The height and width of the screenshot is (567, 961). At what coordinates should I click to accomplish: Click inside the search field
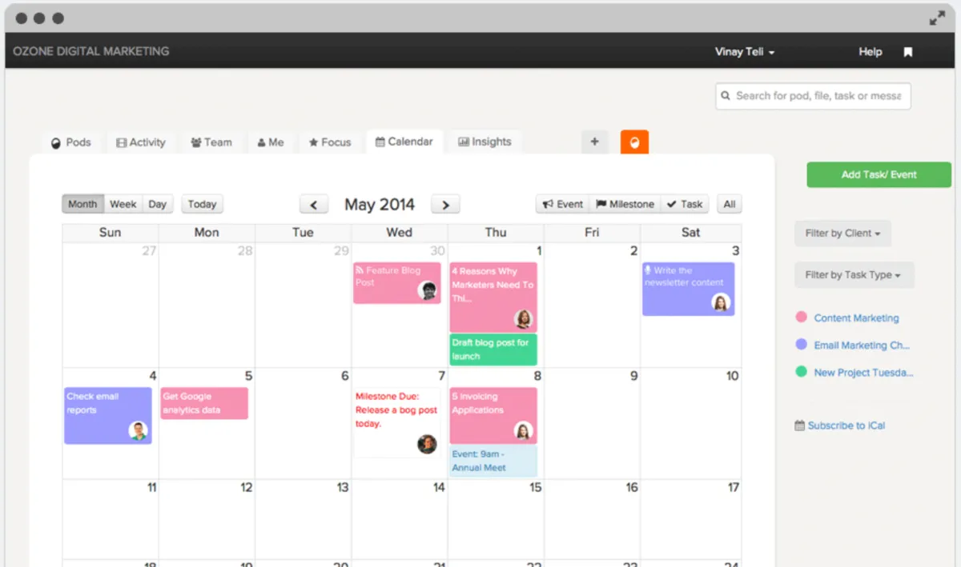click(x=813, y=96)
